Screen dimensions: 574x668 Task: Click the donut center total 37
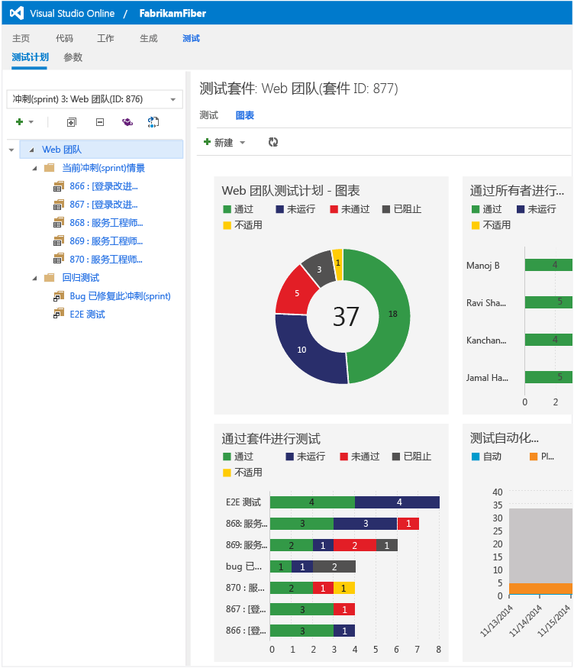point(346,317)
